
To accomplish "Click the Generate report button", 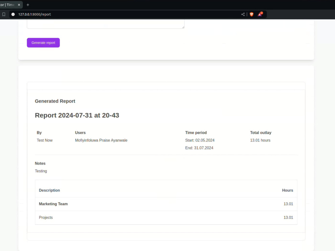I will (x=43, y=43).
